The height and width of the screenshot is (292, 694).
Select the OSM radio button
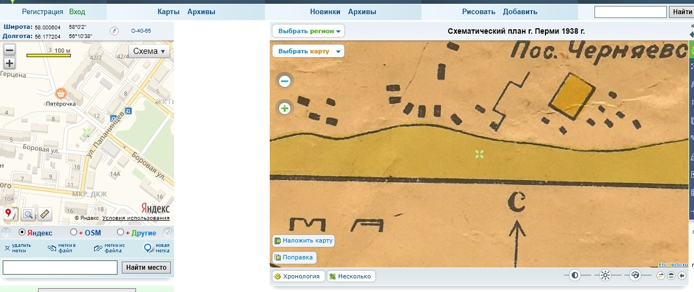click(x=73, y=233)
